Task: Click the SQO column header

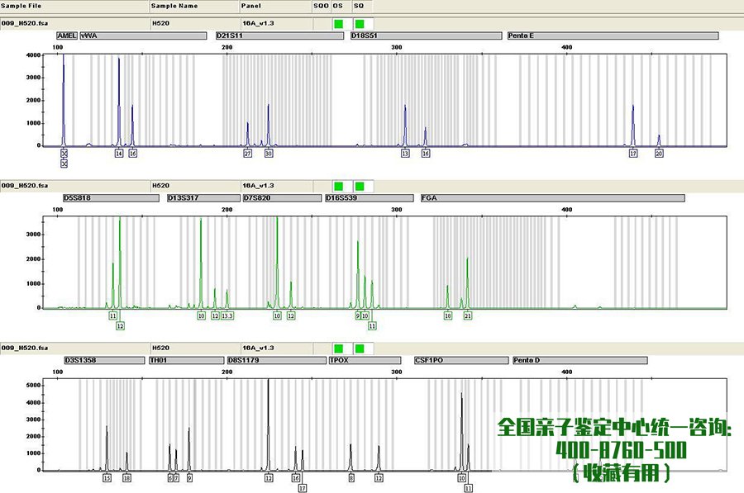Action: [x=322, y=6]
